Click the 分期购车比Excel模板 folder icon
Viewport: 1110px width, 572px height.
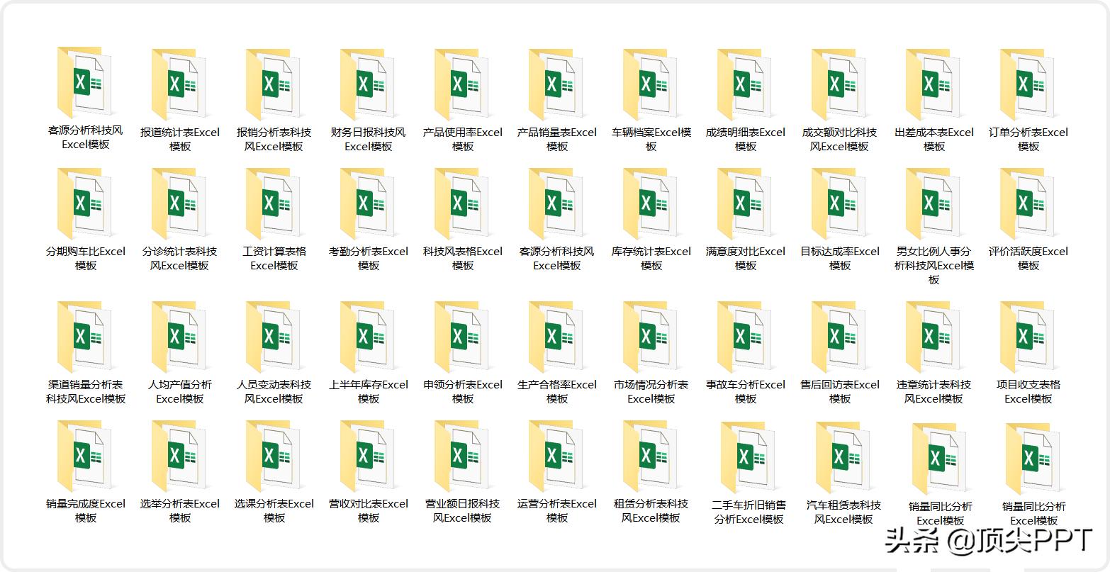tap(85, 203)
